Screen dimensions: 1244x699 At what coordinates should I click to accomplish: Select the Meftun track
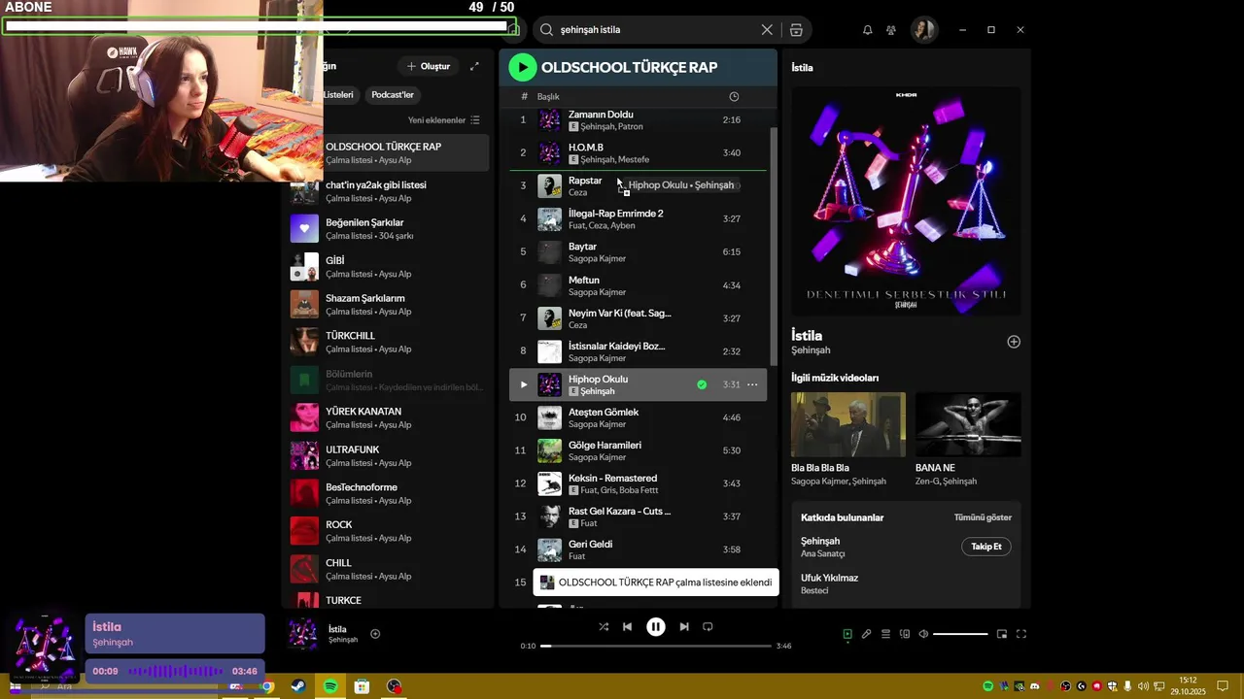click(639, 285)
